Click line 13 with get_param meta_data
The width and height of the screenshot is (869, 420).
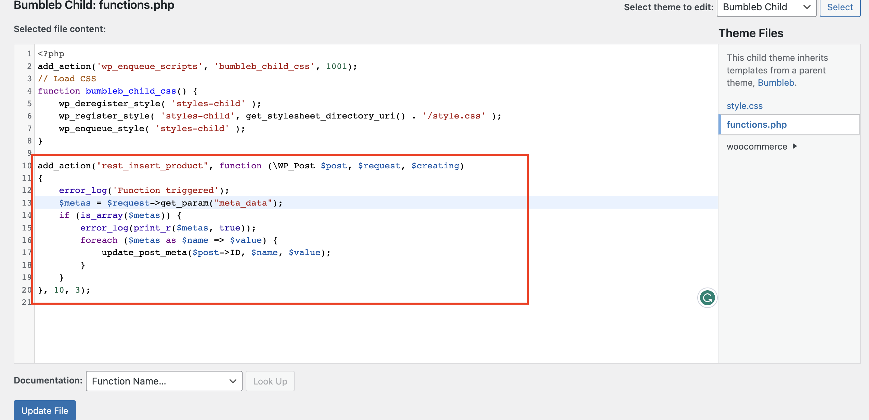coord(171,203)
